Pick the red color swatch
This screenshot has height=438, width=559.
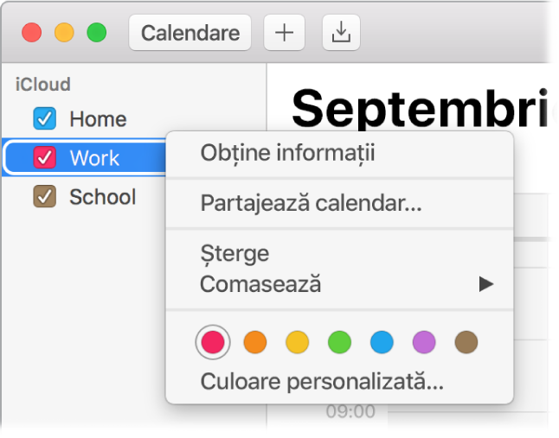tap(213, 342)
